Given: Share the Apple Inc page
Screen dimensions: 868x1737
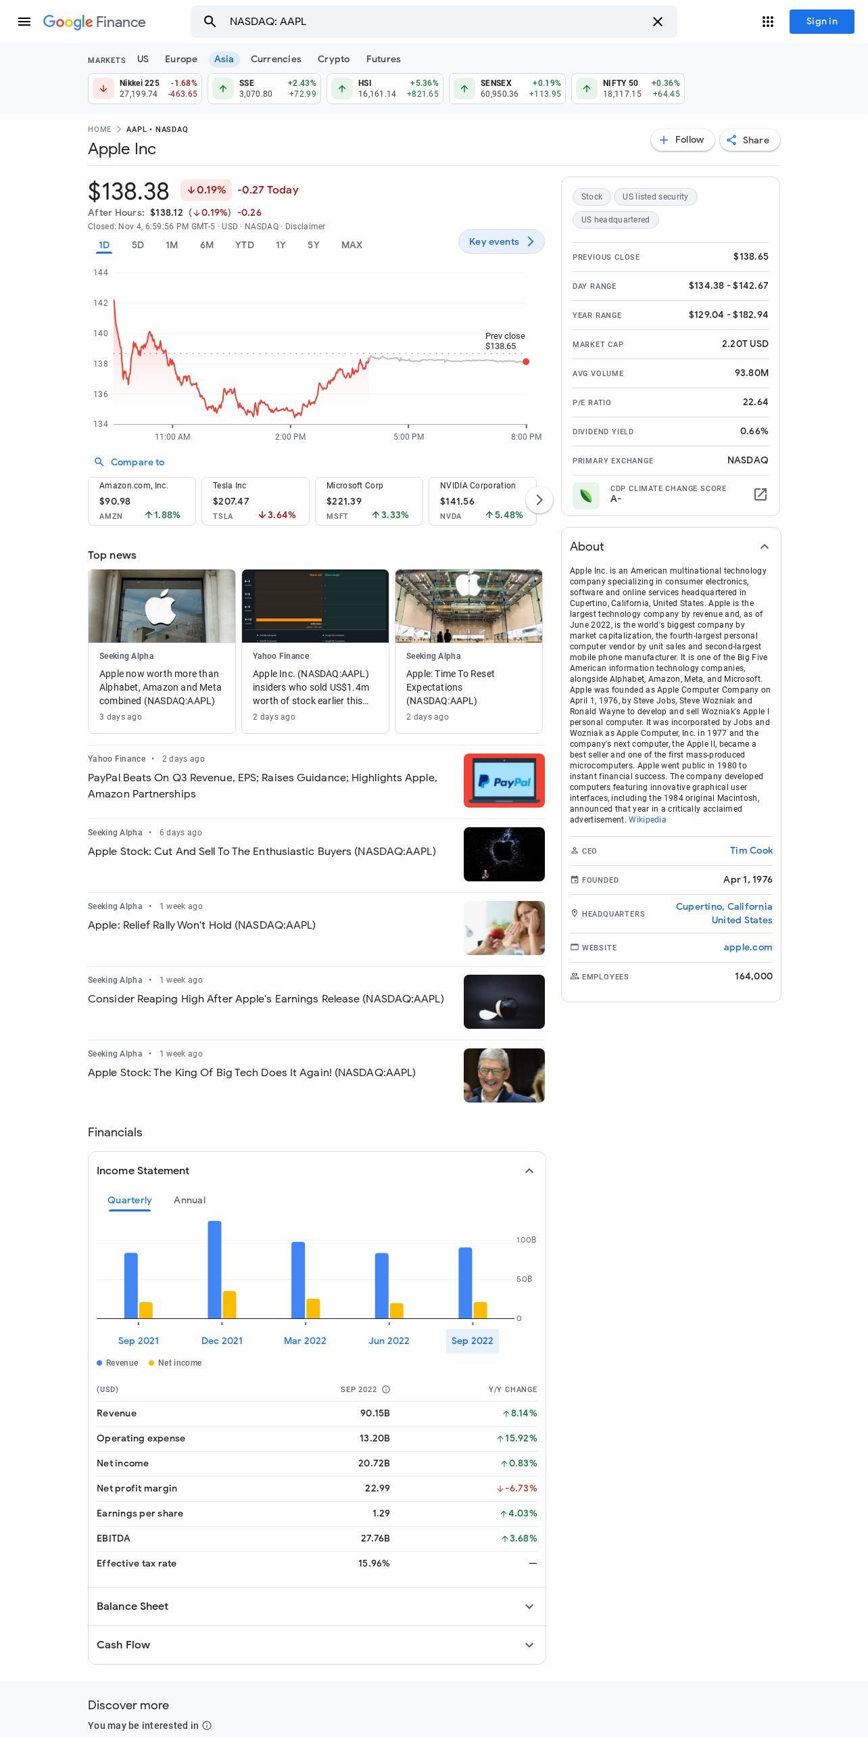Looking at the screenshot, I should click(x=749, y=140).
